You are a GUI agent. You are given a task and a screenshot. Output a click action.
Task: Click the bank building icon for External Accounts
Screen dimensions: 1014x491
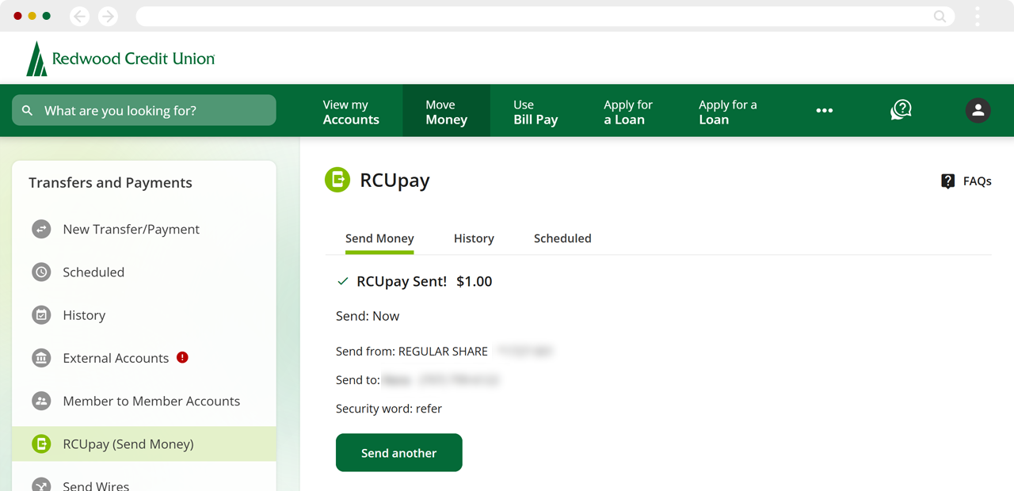[41, 358]
